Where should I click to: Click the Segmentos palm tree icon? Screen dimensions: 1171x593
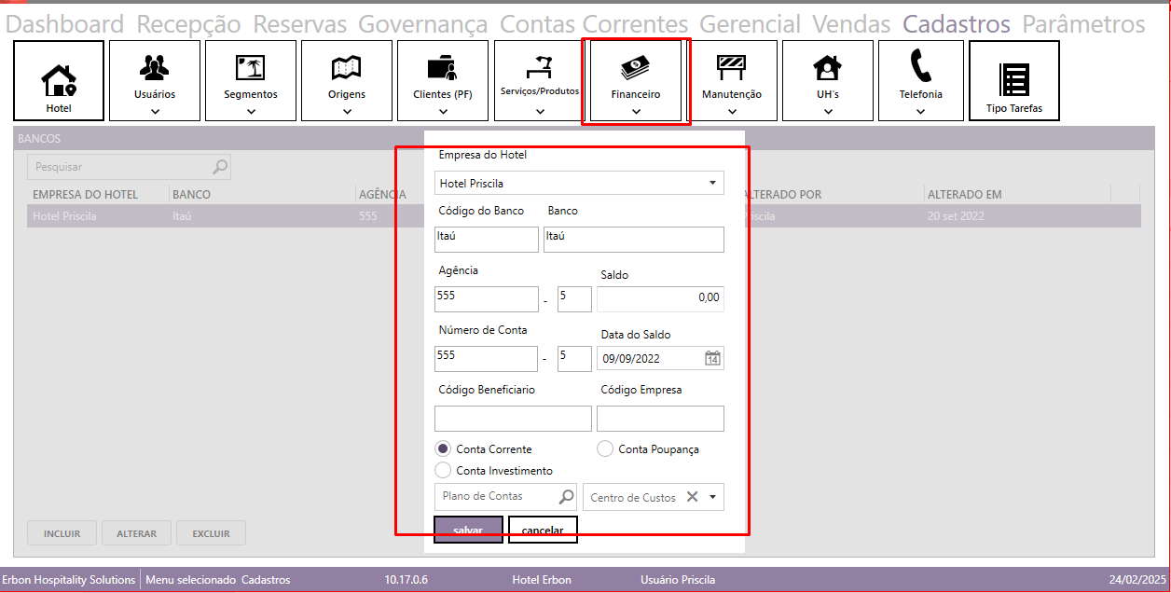pos(251,67)
